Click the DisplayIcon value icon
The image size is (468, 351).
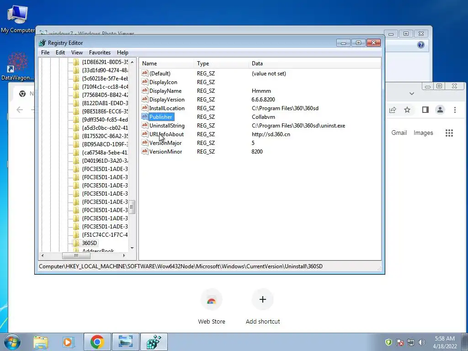145,82
